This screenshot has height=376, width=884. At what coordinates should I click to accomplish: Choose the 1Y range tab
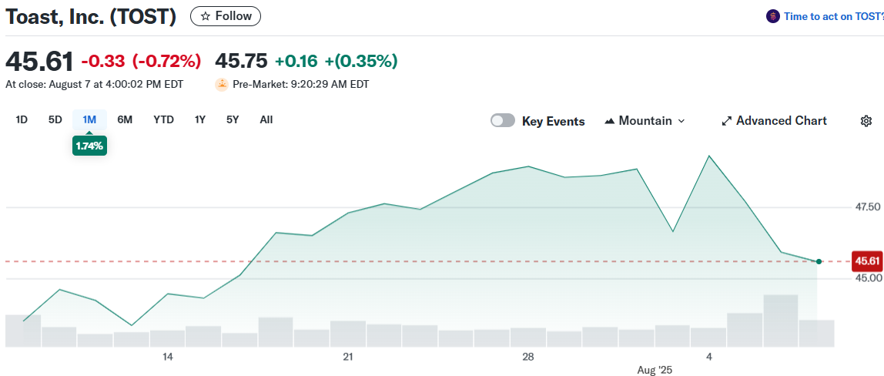[x=199, y=119]
